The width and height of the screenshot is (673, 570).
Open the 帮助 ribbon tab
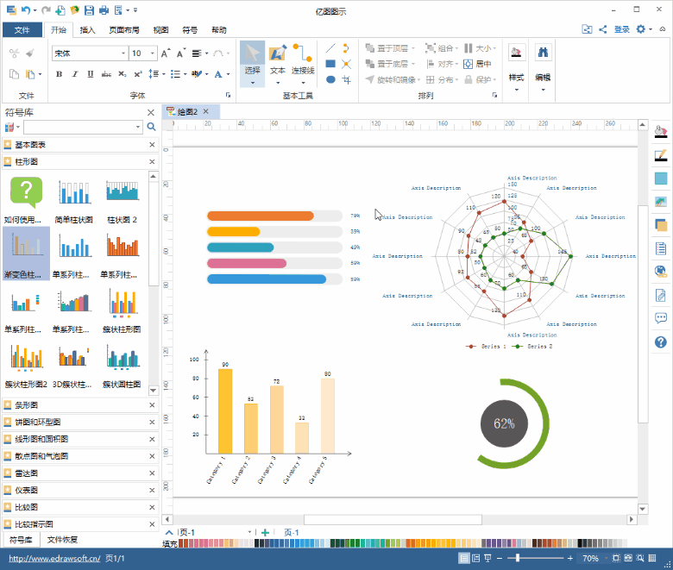pos(219,29)
